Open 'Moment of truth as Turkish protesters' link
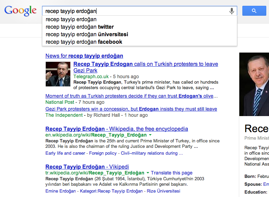Screen dimensions: 269x197 pos(131,96)
